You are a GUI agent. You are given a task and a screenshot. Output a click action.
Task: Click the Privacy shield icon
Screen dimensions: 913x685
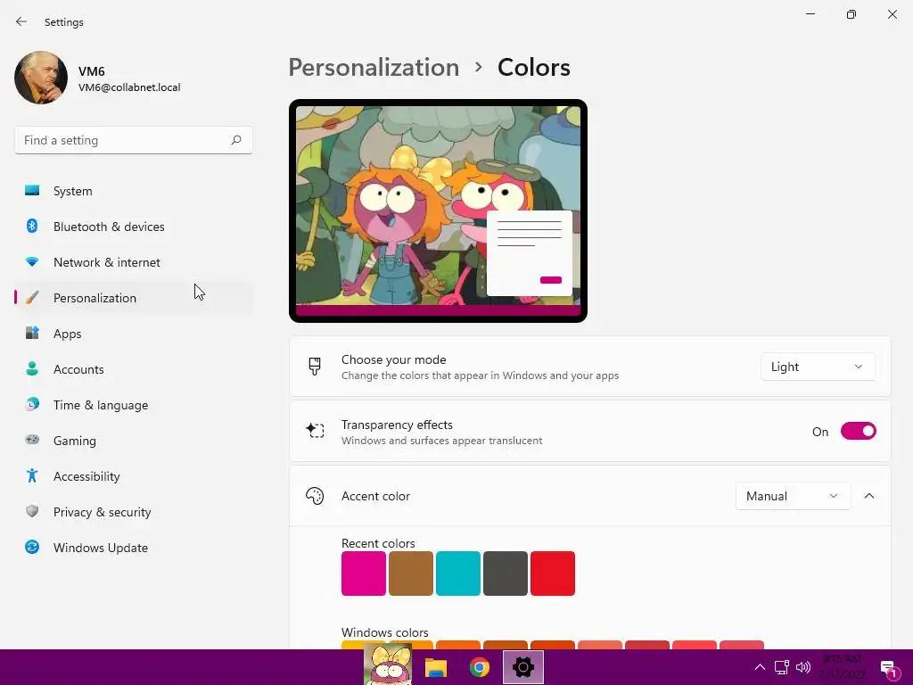coord(32,511)
